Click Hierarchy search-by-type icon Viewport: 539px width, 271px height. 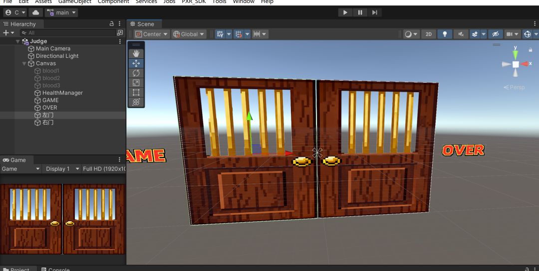120,33
